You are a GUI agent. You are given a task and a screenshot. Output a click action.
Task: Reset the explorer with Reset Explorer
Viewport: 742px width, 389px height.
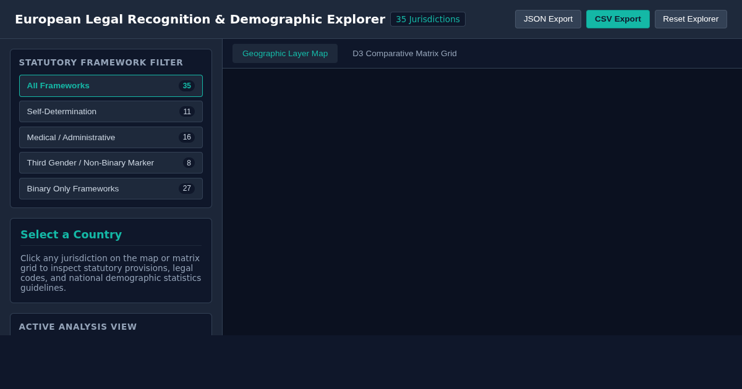coord(691,19)
